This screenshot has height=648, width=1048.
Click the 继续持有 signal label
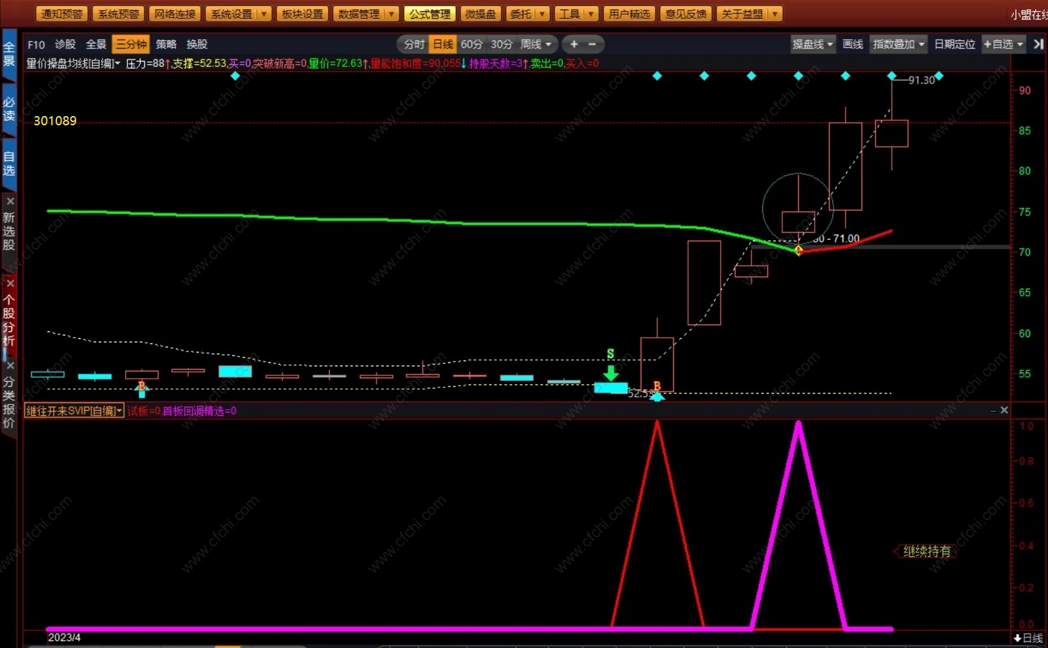coord(926,552)
